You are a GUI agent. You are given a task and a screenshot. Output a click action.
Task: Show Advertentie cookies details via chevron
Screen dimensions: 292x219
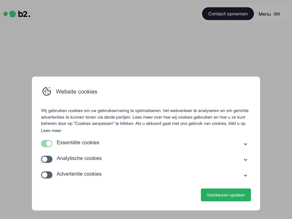point(245,175)
